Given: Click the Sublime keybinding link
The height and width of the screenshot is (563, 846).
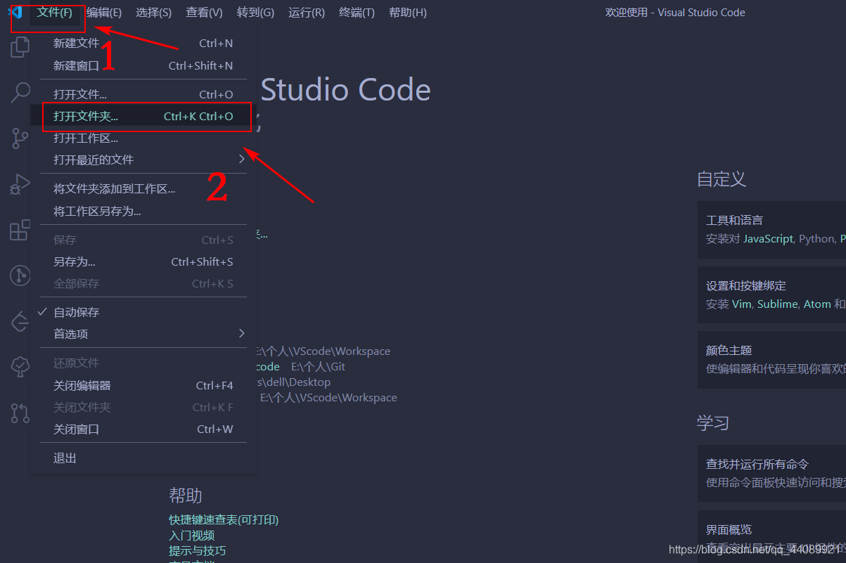Looking at the screenshot, I should tap(777, 304).
